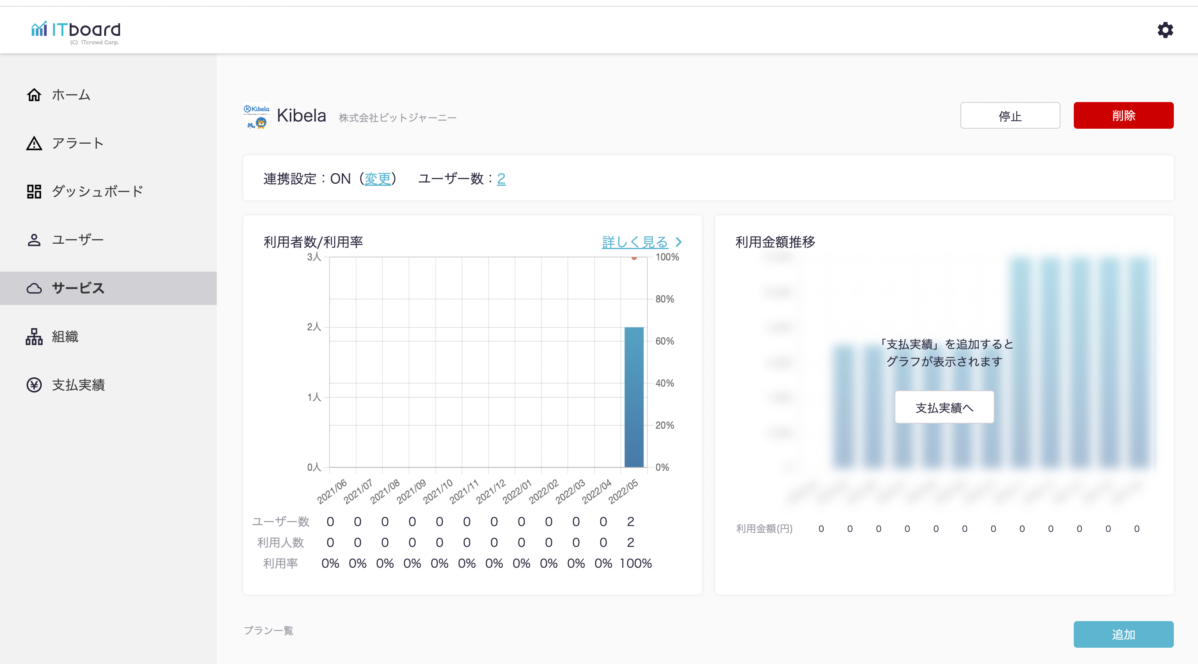The image size is (1198, 664).
Task: Click the user person icon
Action: [34, 240]
